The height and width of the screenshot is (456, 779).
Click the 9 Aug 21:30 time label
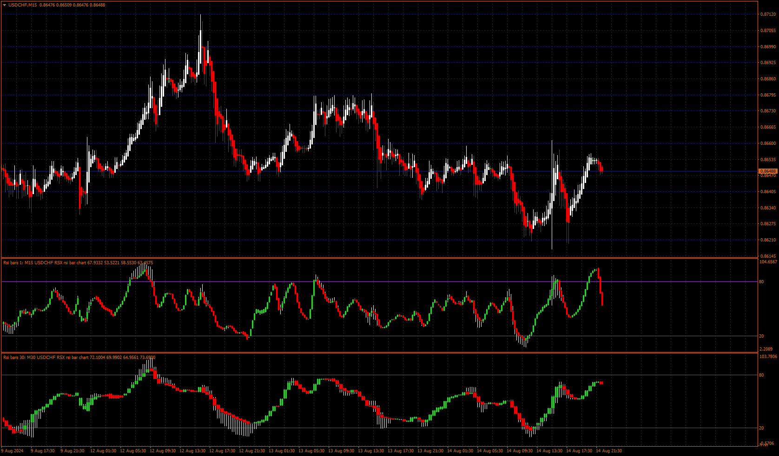[x=73, y=451]
